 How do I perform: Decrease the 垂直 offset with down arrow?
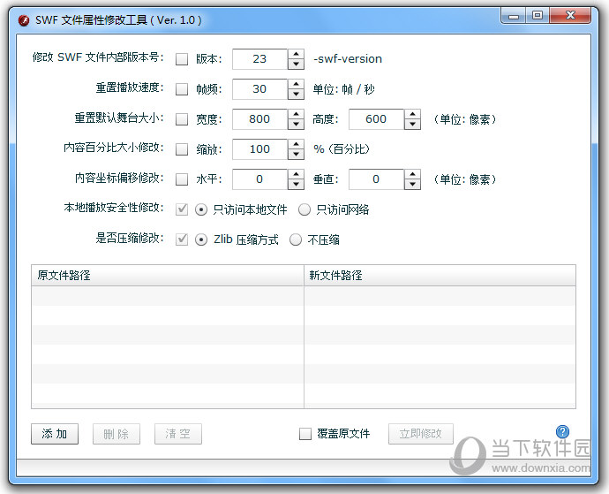[x=412, y=184]
